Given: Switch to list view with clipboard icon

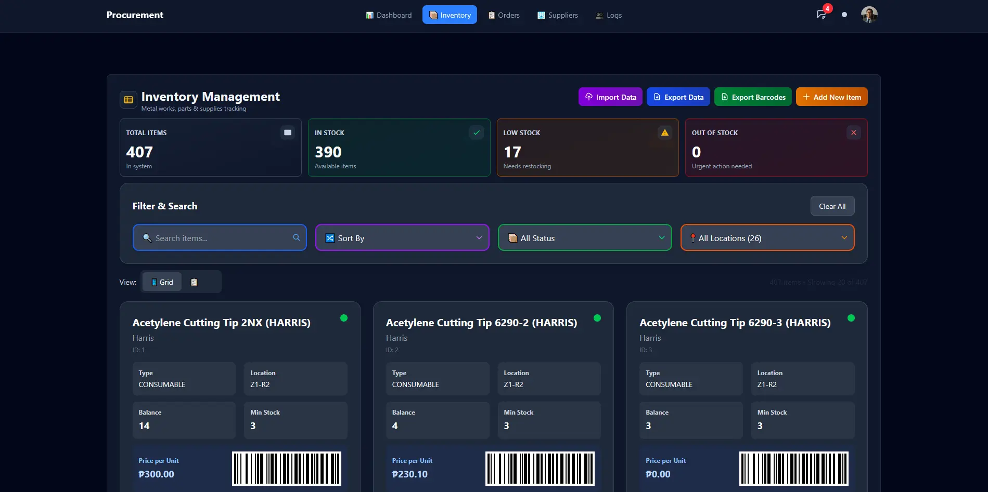Looking at the screenshot, I should (194, 282).
